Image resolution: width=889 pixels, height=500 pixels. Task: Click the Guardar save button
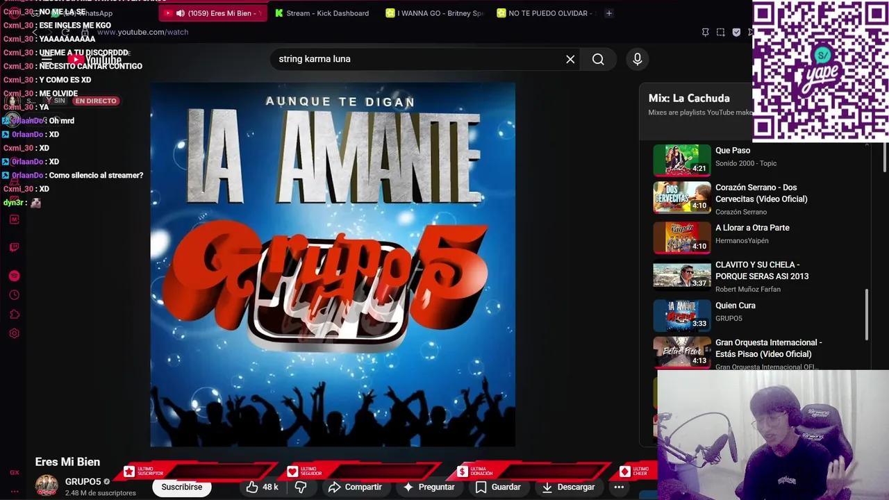click(498, 487)
